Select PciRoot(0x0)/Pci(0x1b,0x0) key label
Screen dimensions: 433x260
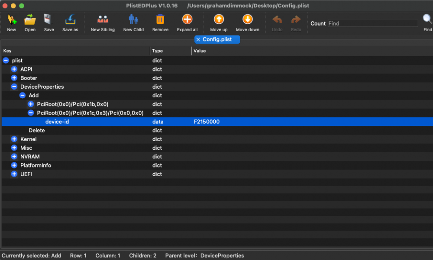73,104
